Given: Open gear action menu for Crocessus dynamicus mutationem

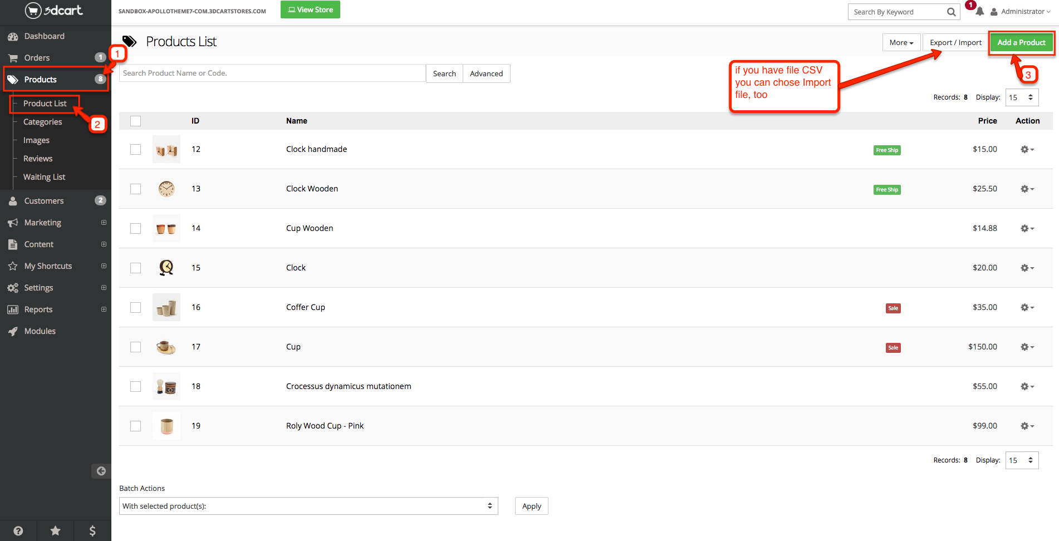Looking at the screenshot, I should pos(1027,386).
